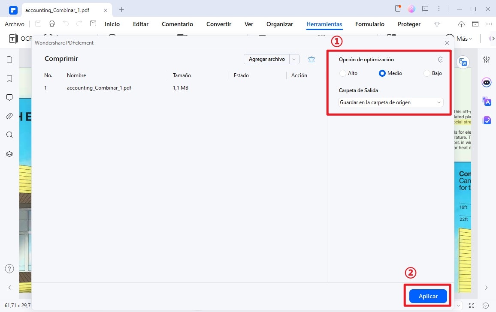
Task: Switch to the Proteger tab
Action: coord(409,24)
